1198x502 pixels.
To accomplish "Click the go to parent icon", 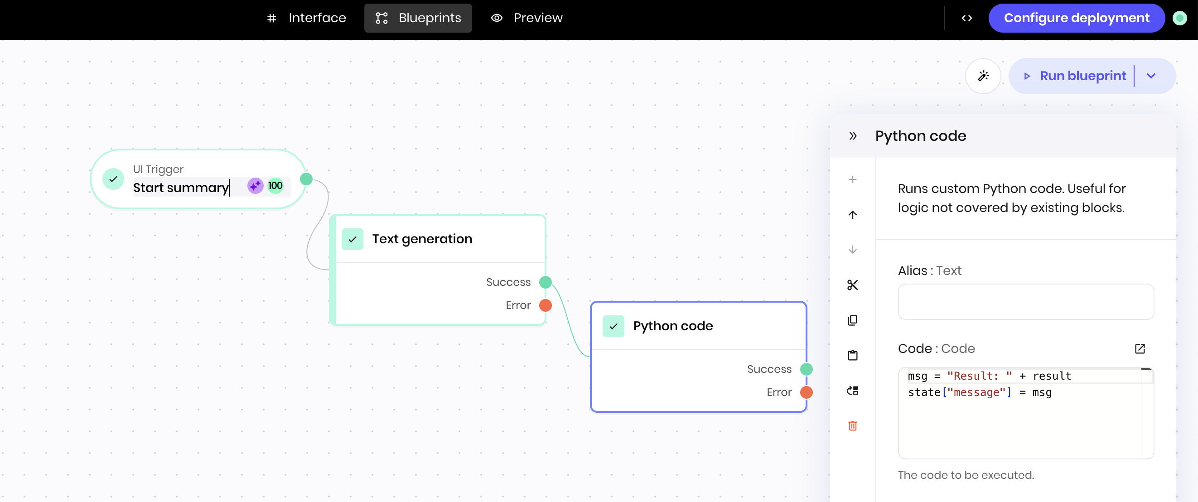I will click(852, 391).
